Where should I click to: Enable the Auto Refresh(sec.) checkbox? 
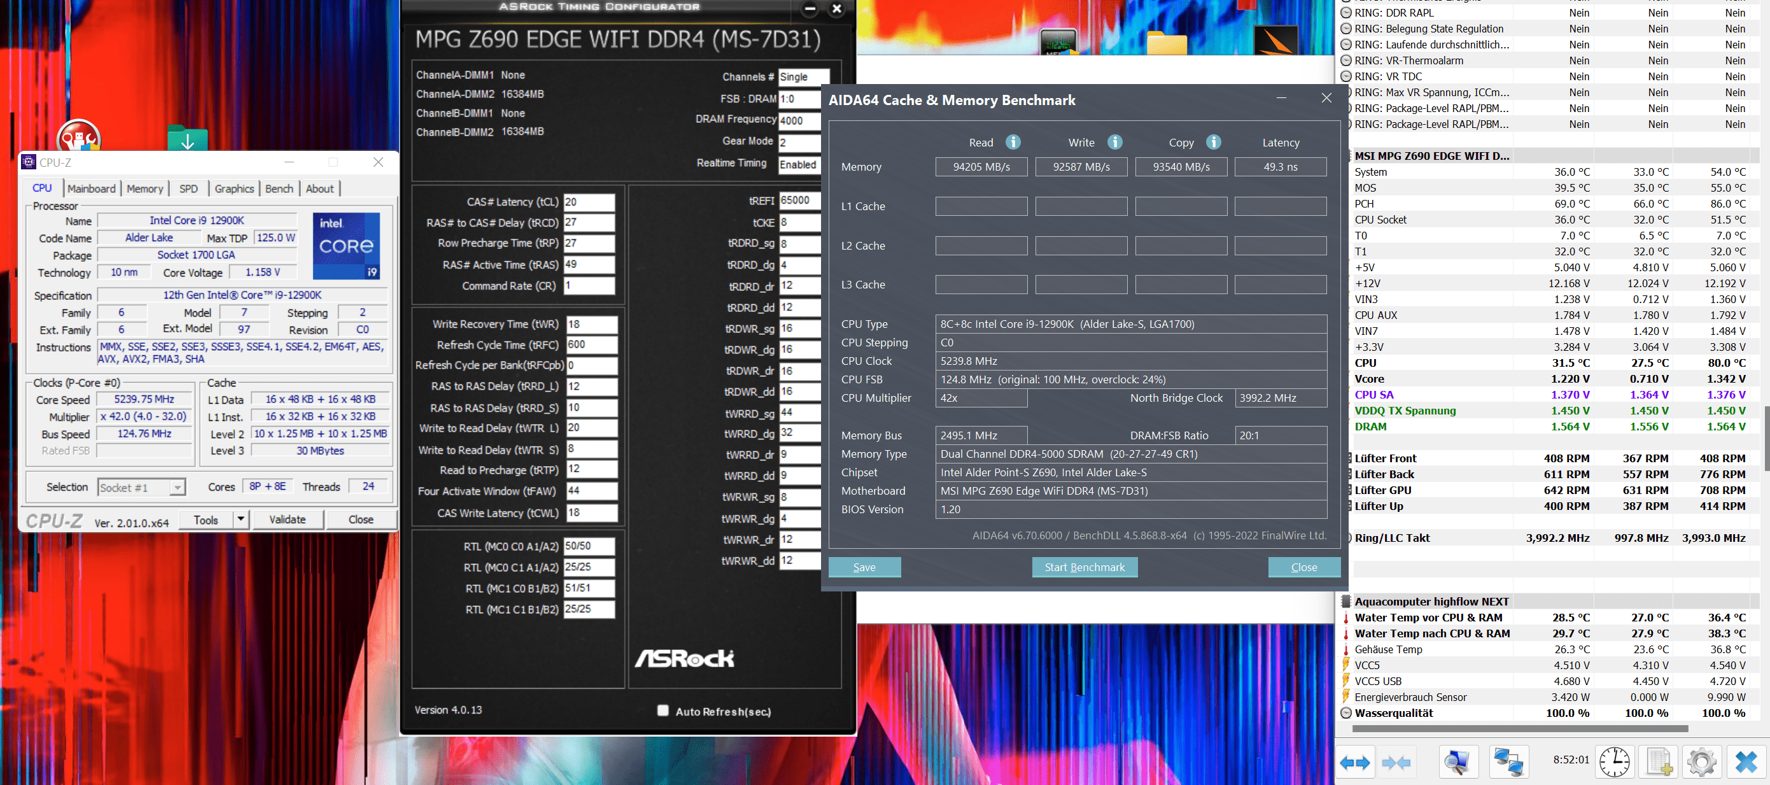663,711
